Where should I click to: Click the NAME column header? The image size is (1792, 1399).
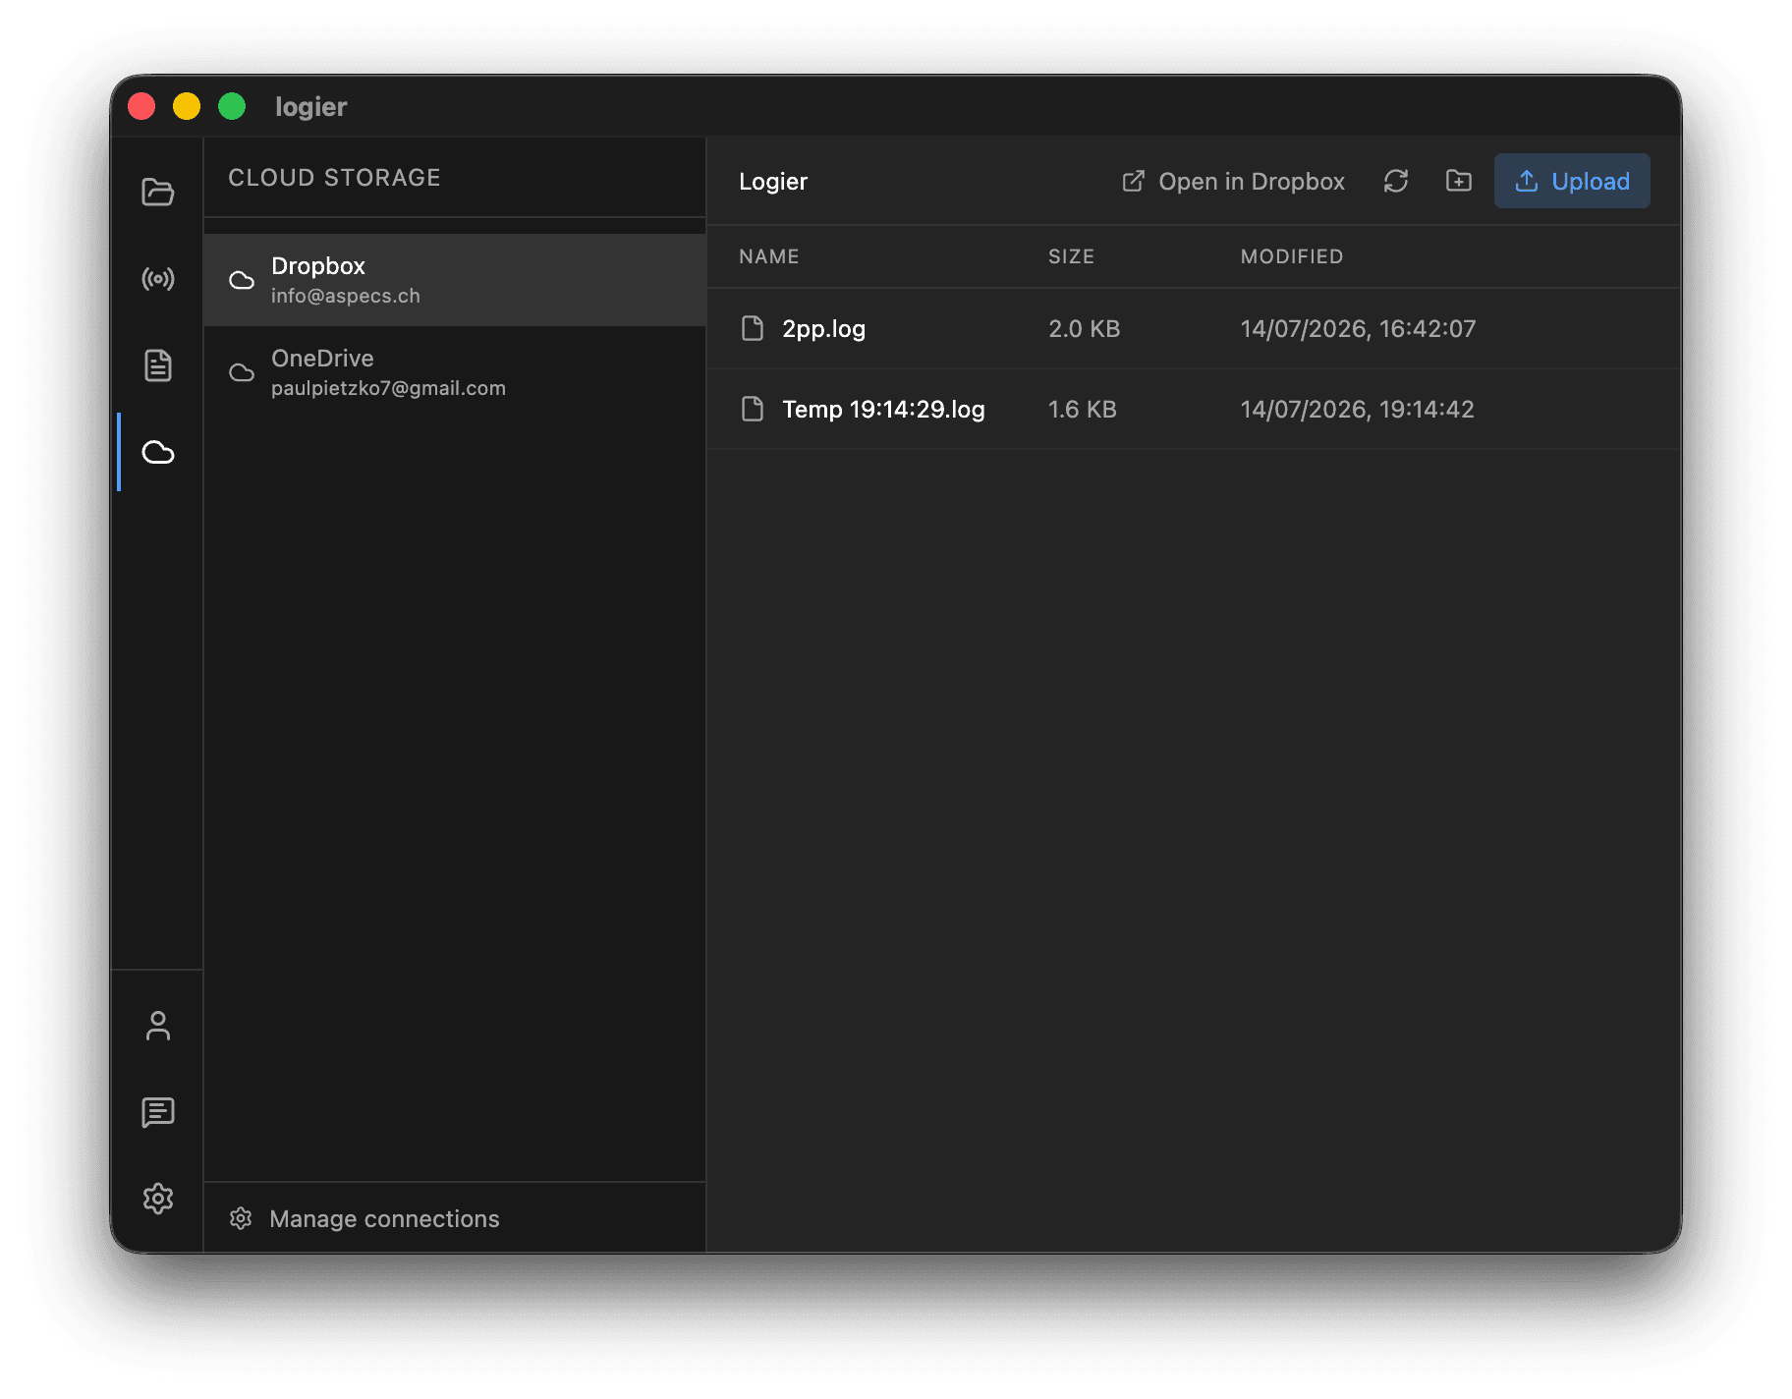coord(769,256)
